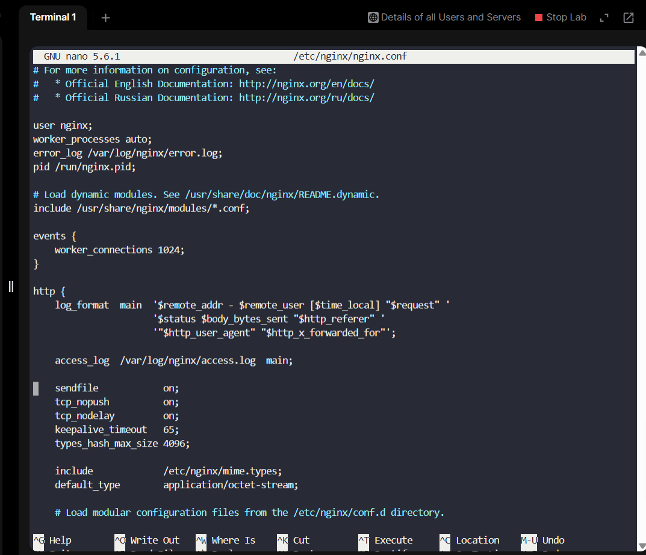Click the nano title /etc/nginx/nginx.conf
This screenshot has width=646, height=555.
(350, 57)
